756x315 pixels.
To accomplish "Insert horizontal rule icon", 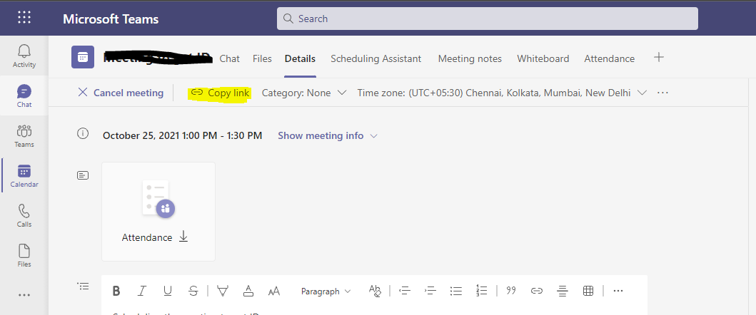I will point(562,291).
